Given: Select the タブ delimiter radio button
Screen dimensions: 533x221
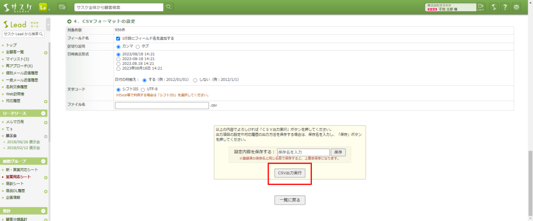Looking at the screenshot, I should [x=138, y=47].
